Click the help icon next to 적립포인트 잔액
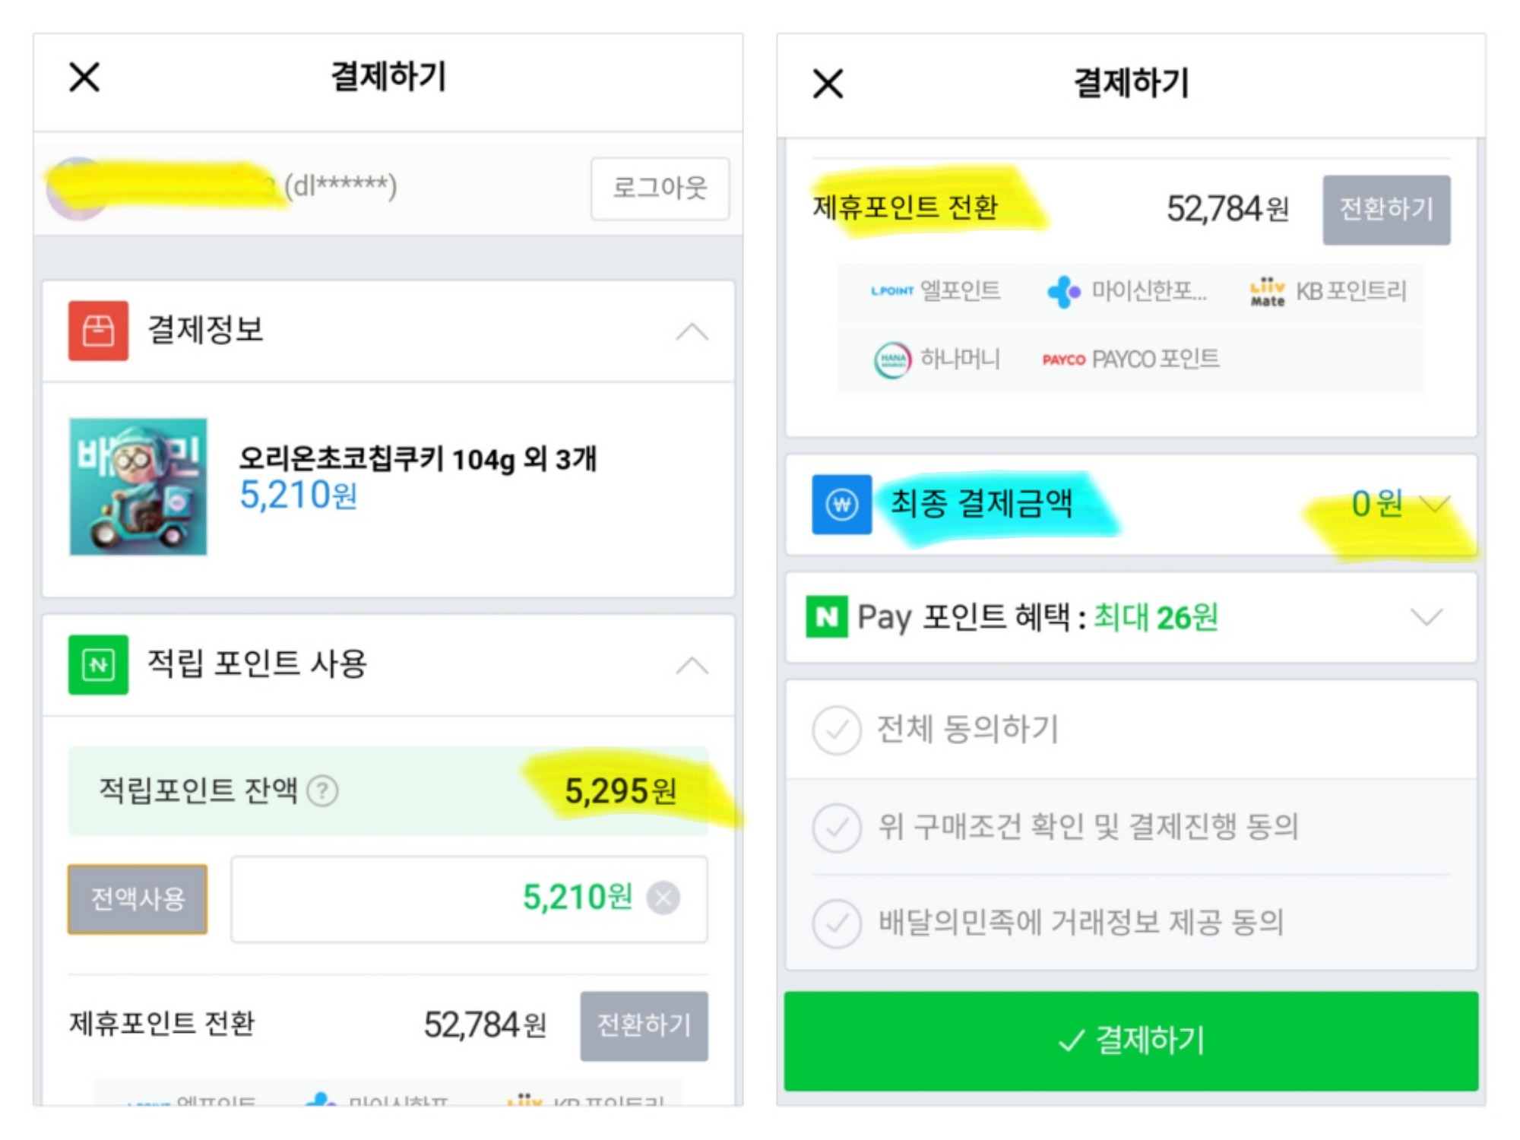Screen dimensions: 1520x1140 click(x=322, y=791)
